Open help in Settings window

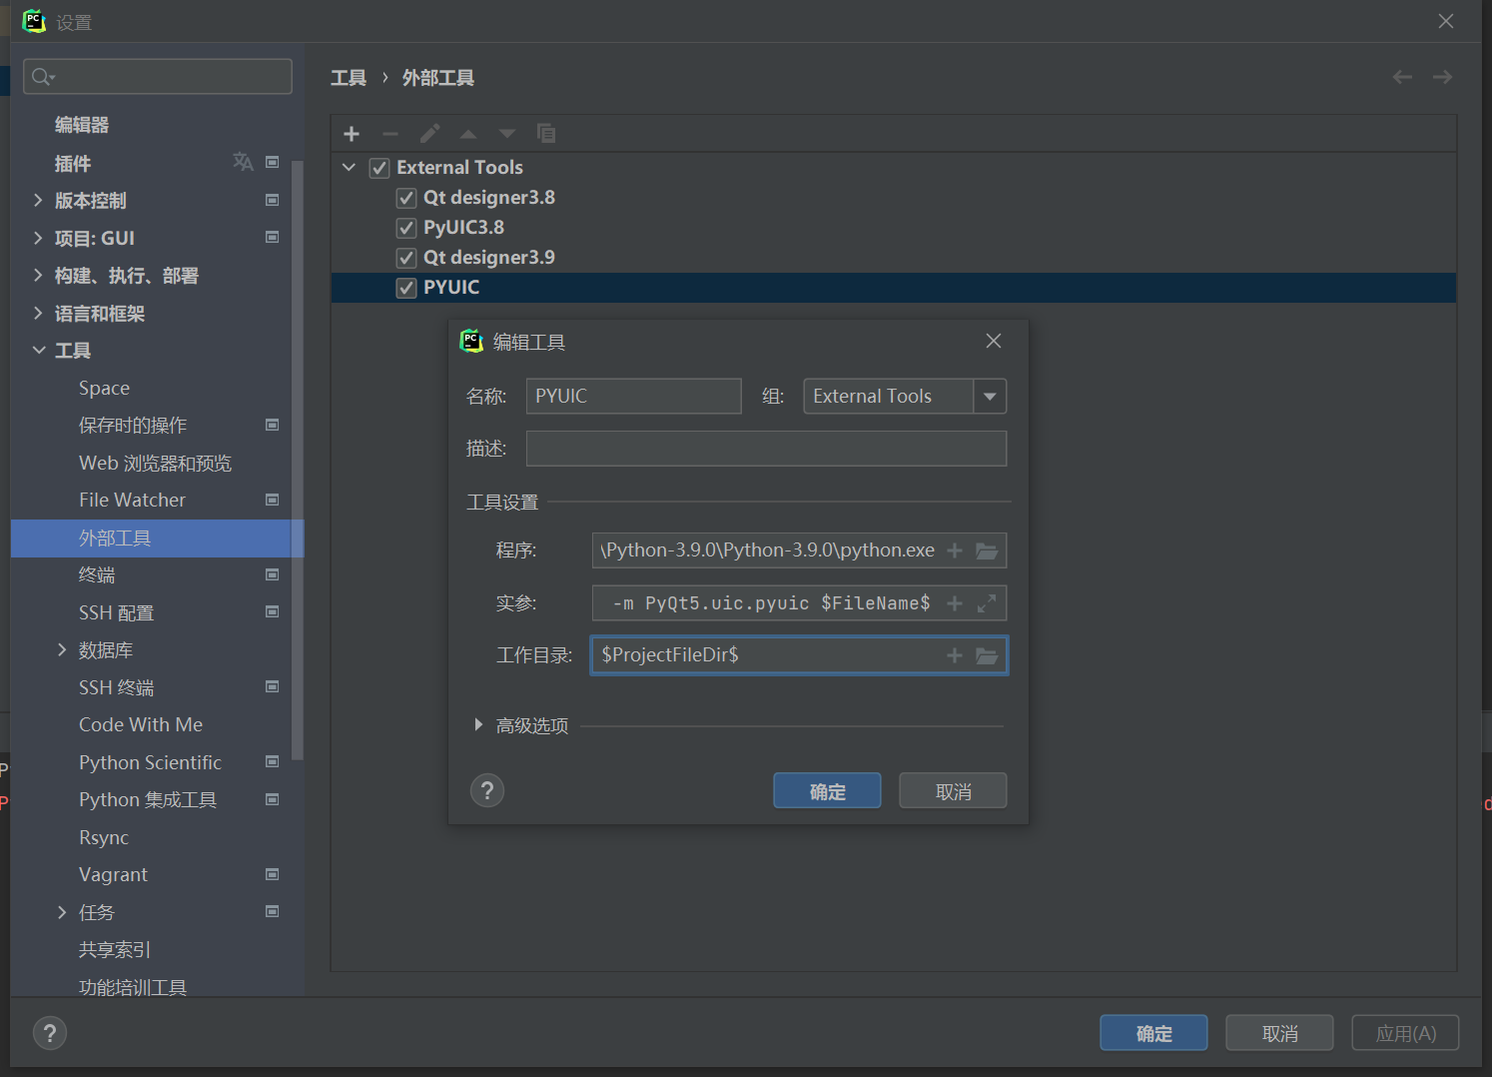50,1033
